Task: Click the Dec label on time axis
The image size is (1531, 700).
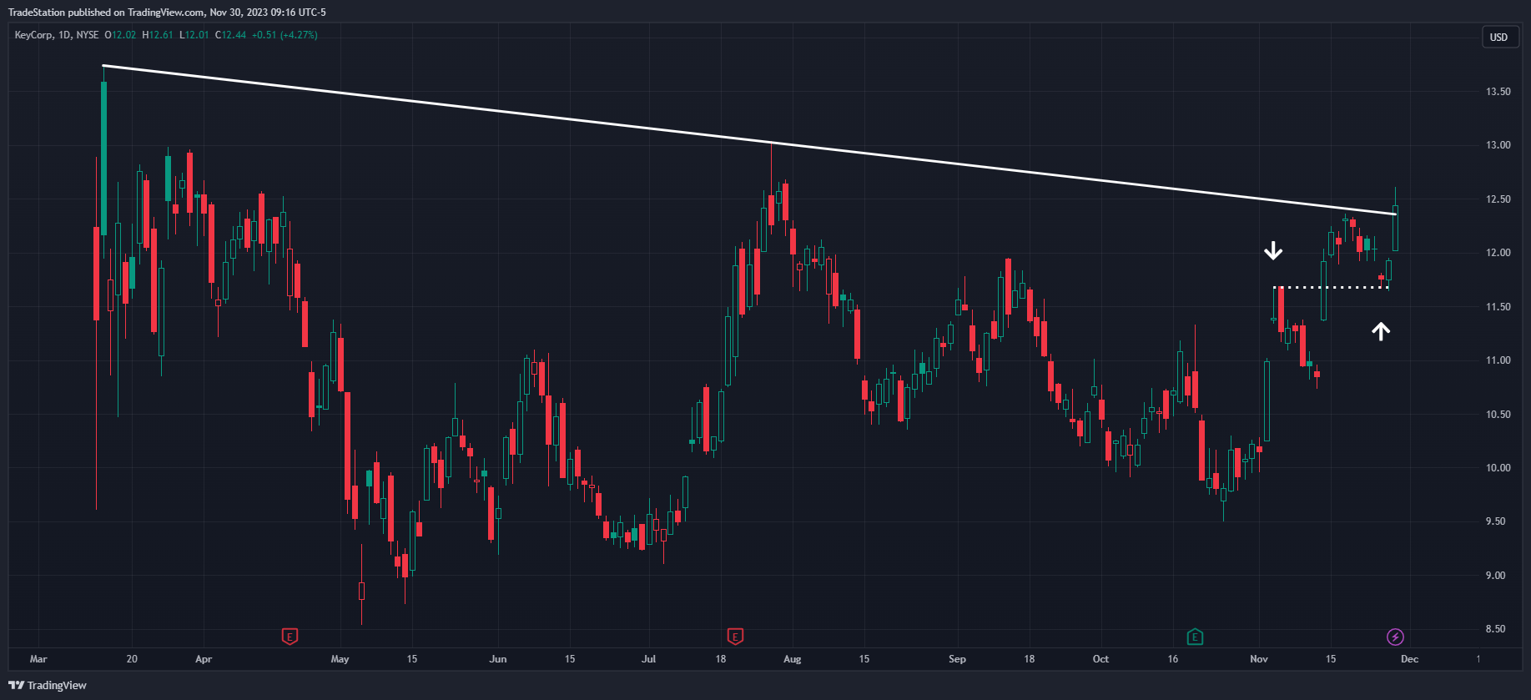Action: pos(1409,659)
